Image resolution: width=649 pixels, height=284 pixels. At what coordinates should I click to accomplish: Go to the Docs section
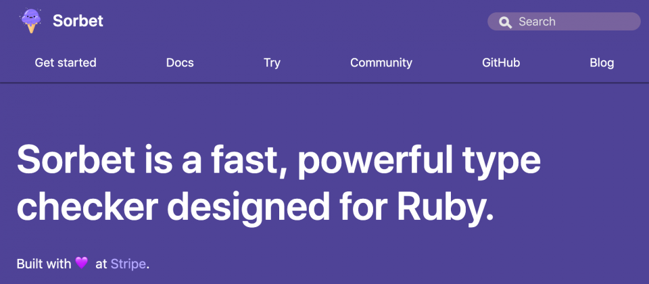(x=180, y=62)
